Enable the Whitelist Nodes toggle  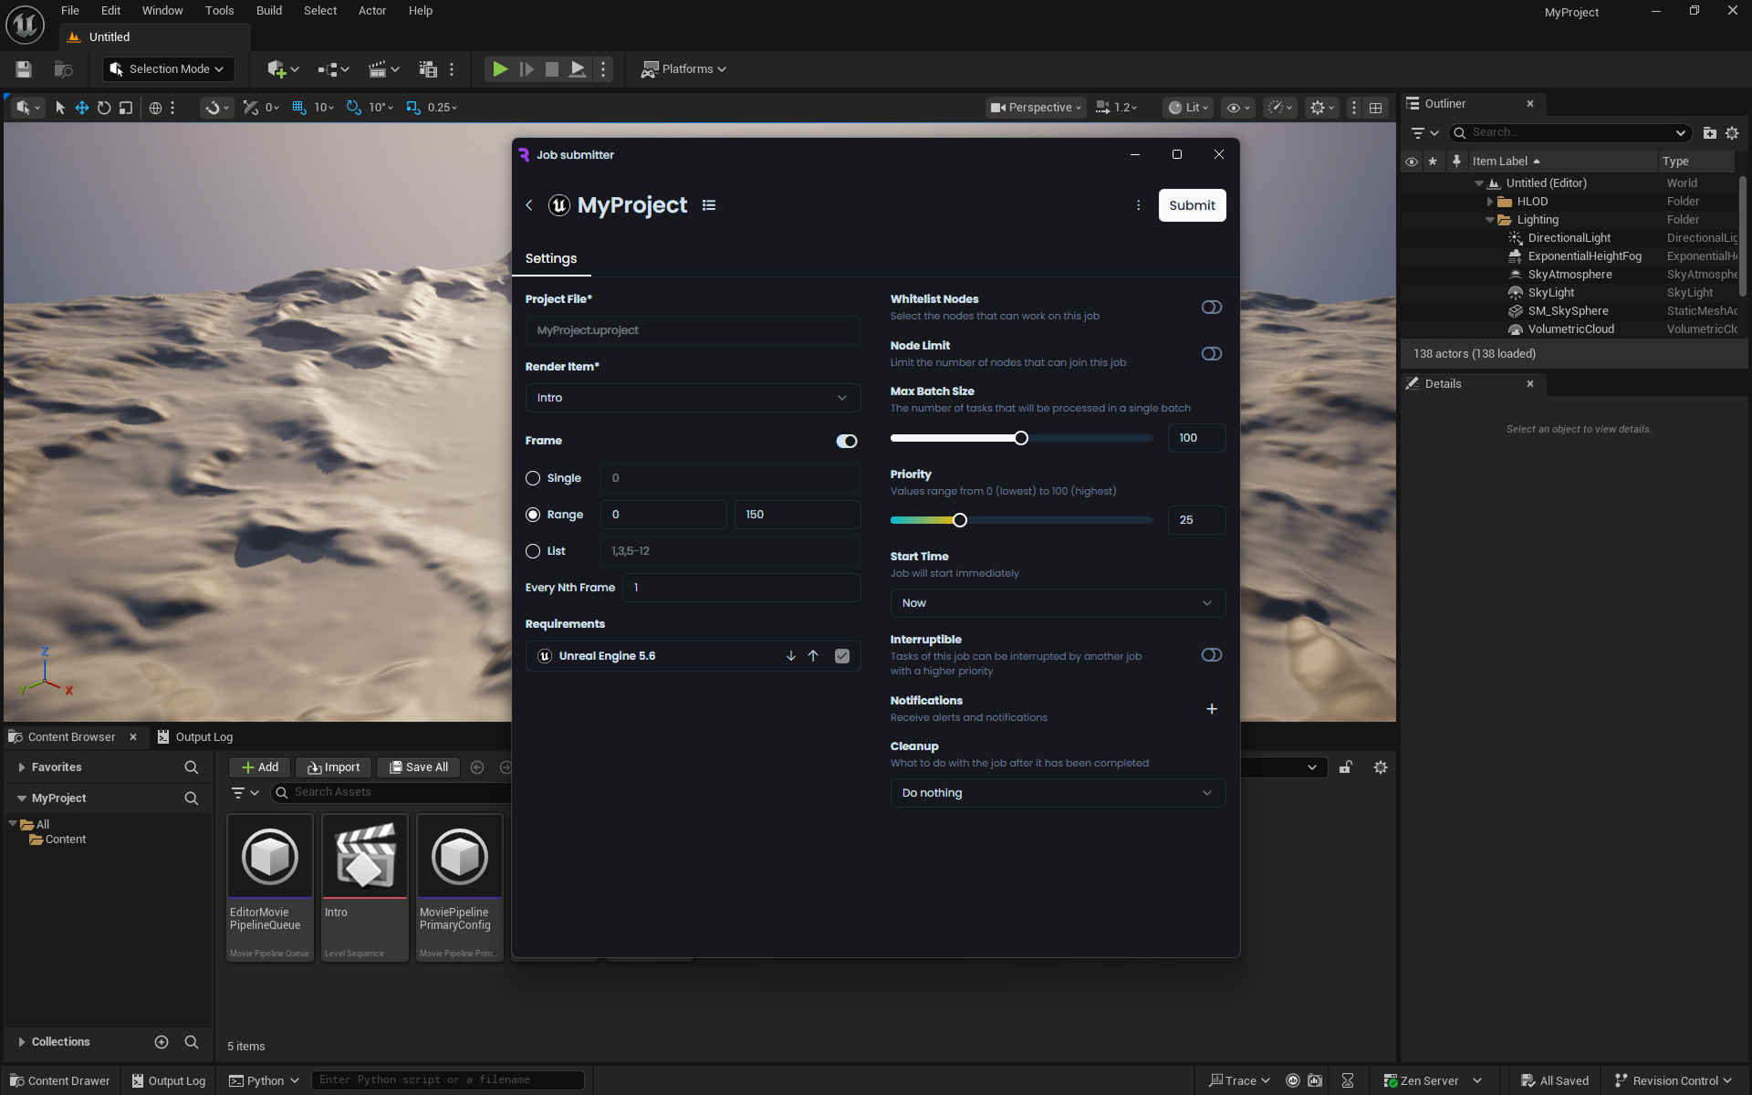coord(1212,308)
